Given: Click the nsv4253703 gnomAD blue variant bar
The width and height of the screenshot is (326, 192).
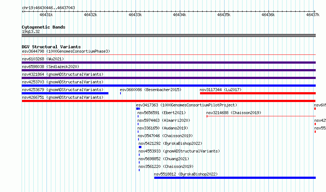Looking at the screenshot, I should click(168, 86).
